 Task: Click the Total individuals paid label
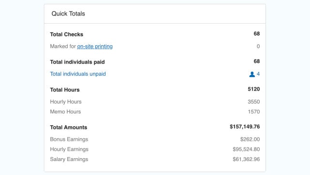77,62
